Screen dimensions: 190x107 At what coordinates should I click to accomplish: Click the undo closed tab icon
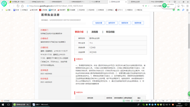[x=182, y=6]
